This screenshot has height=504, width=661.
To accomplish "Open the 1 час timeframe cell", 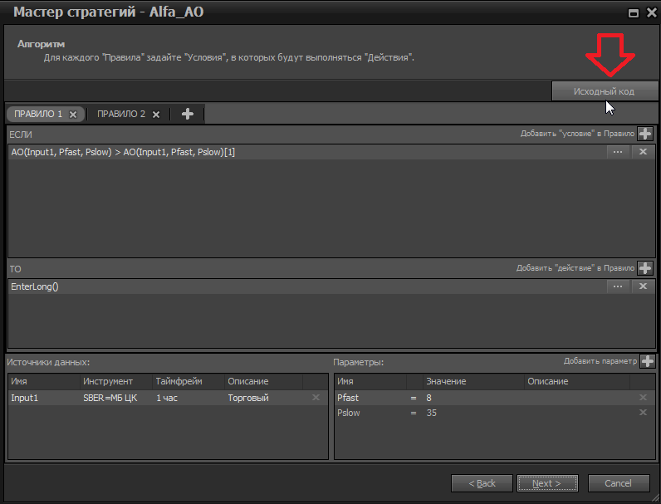I will (x=188, y=399).
